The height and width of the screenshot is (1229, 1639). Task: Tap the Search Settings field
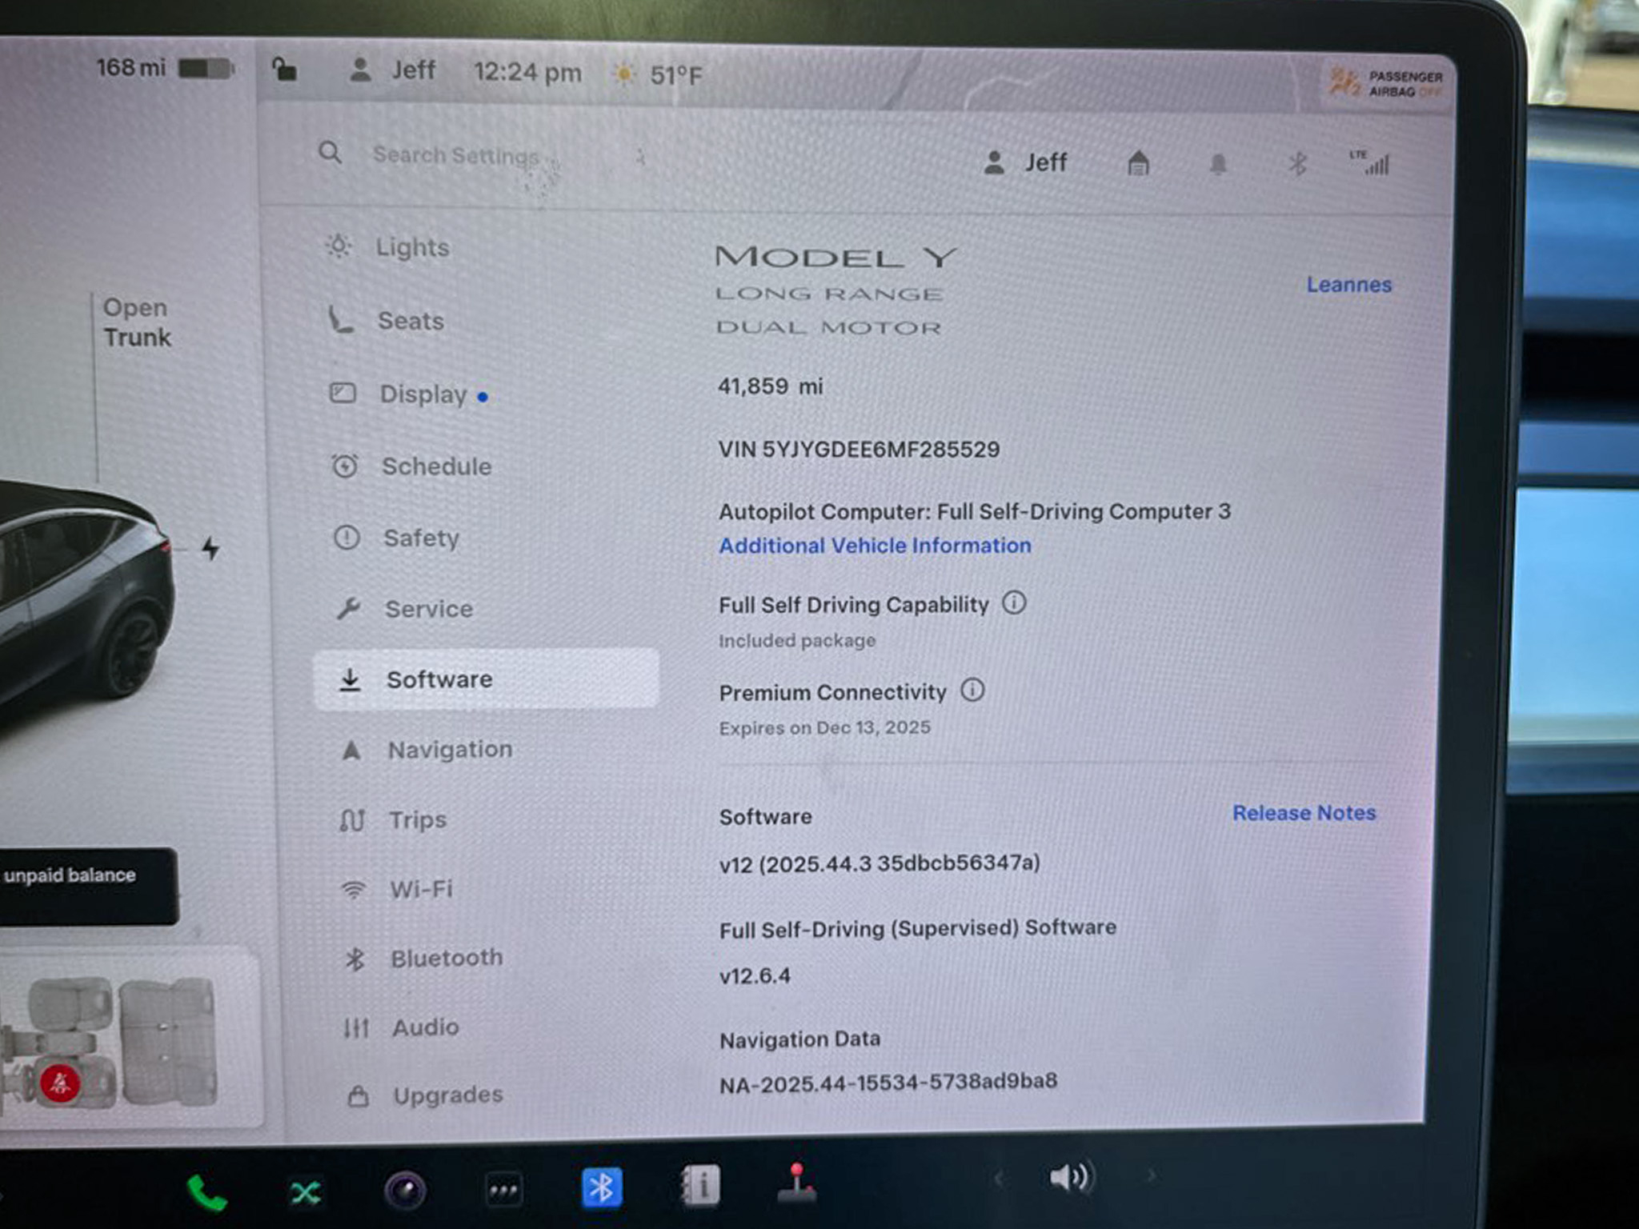pyautogui.click(x=456, y=155)
